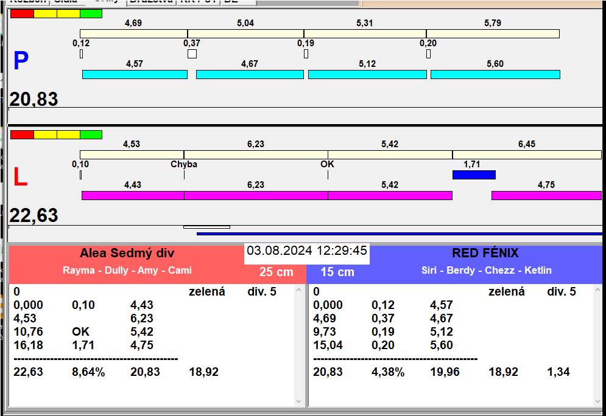
Task: Click 8,64% in the Alea results list
Action: [x=88, y=372]
